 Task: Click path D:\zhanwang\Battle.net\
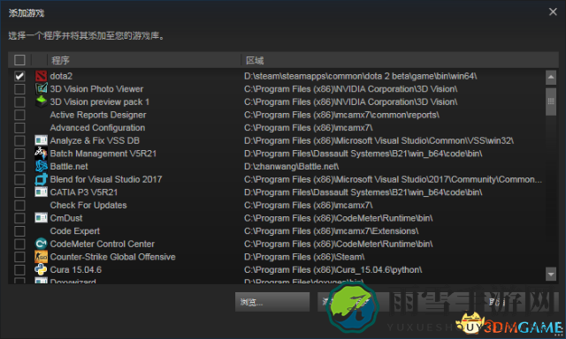(291, 167)
